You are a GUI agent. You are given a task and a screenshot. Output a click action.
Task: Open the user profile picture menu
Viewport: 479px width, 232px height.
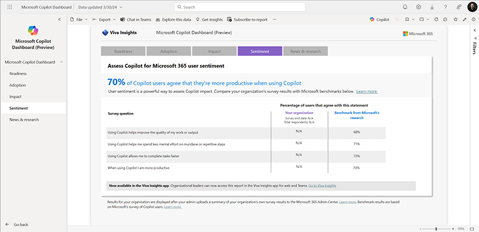472,7
